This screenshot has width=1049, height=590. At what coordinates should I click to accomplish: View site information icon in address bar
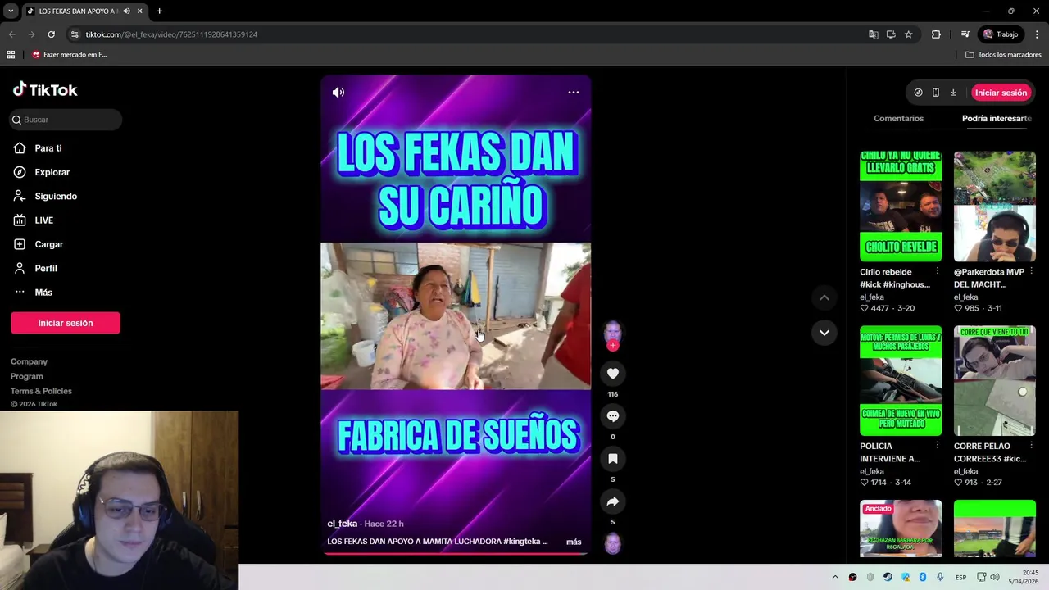75,34
